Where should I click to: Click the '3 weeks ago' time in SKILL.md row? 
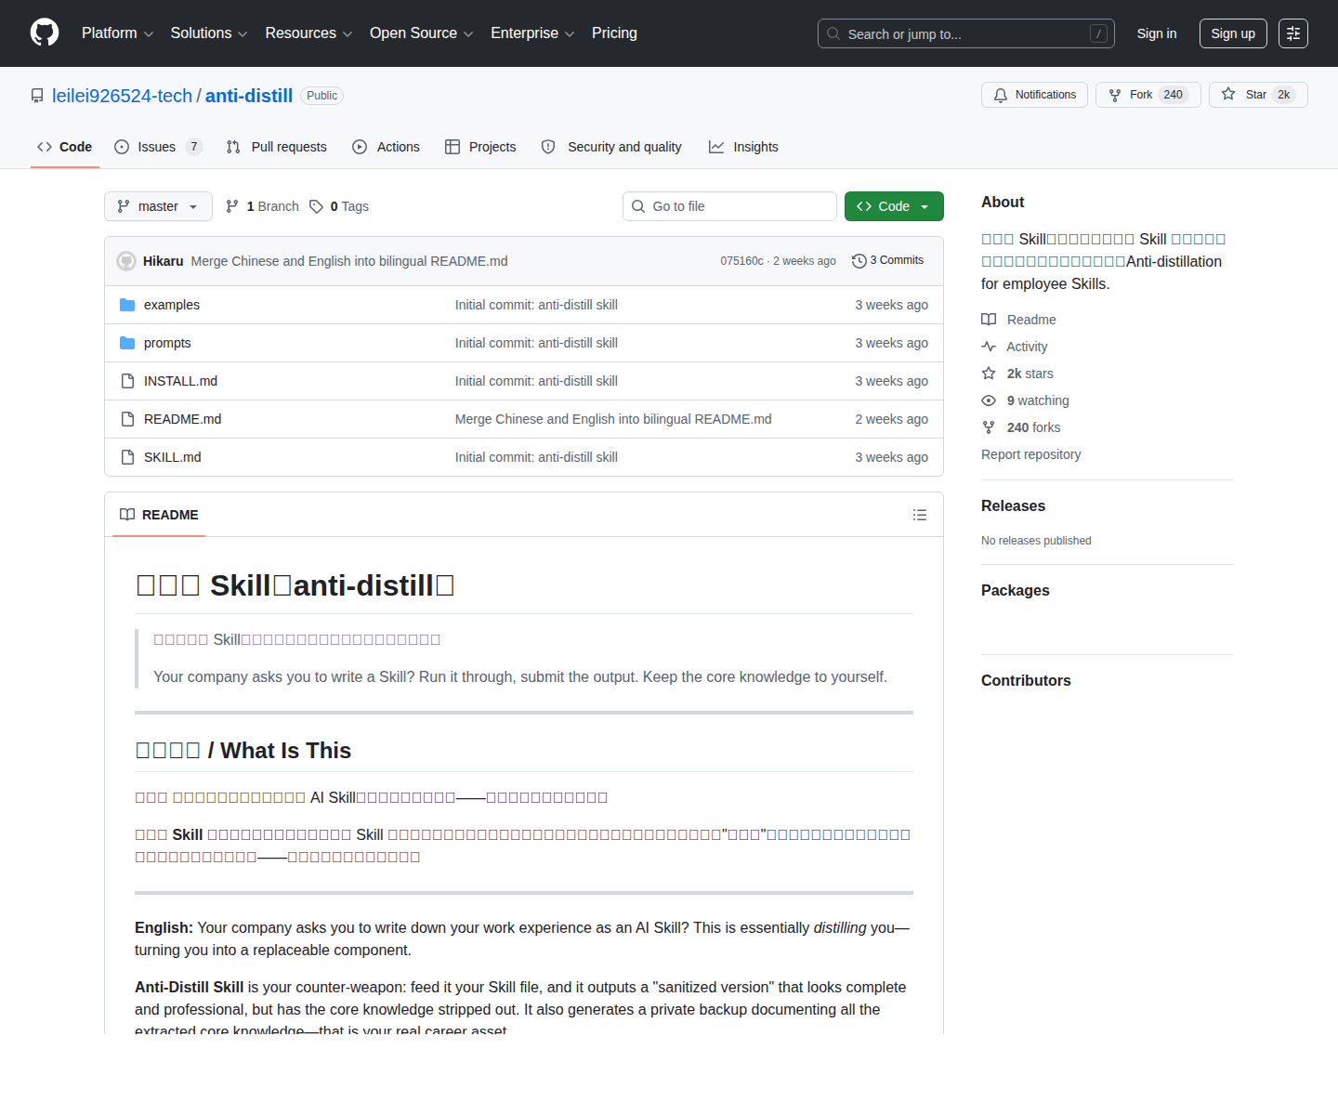(x=891, y=457)
